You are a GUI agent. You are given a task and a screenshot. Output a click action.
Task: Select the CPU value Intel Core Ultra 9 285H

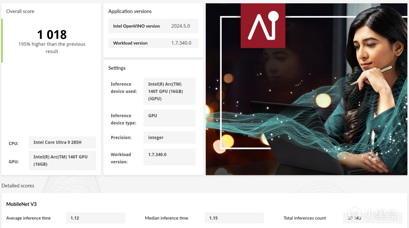click(62, 142)
